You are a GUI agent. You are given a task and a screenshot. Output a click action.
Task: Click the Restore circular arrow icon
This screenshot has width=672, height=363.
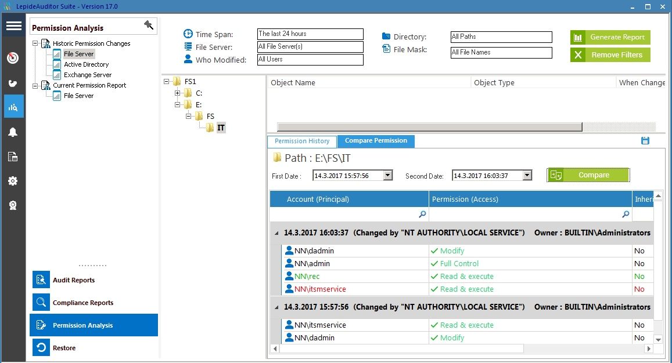[41, 347]
